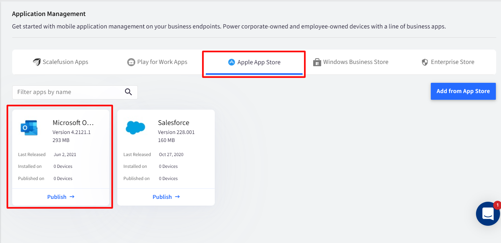Click the Salesforce app title
The image size is (501, 243).
coord(174,123)
